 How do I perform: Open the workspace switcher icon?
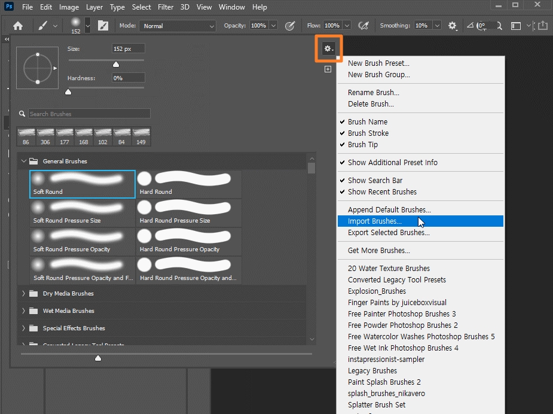[515, 26]
